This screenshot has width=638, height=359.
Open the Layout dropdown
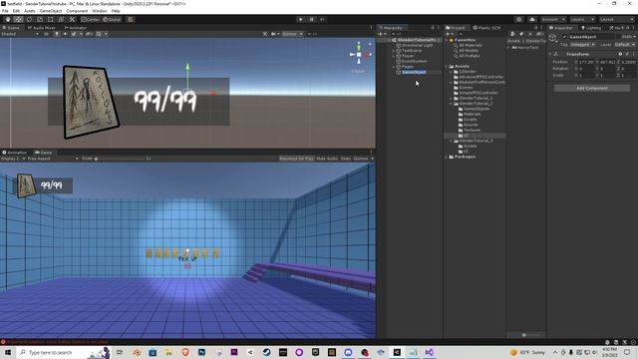click(x=616, y=19)
